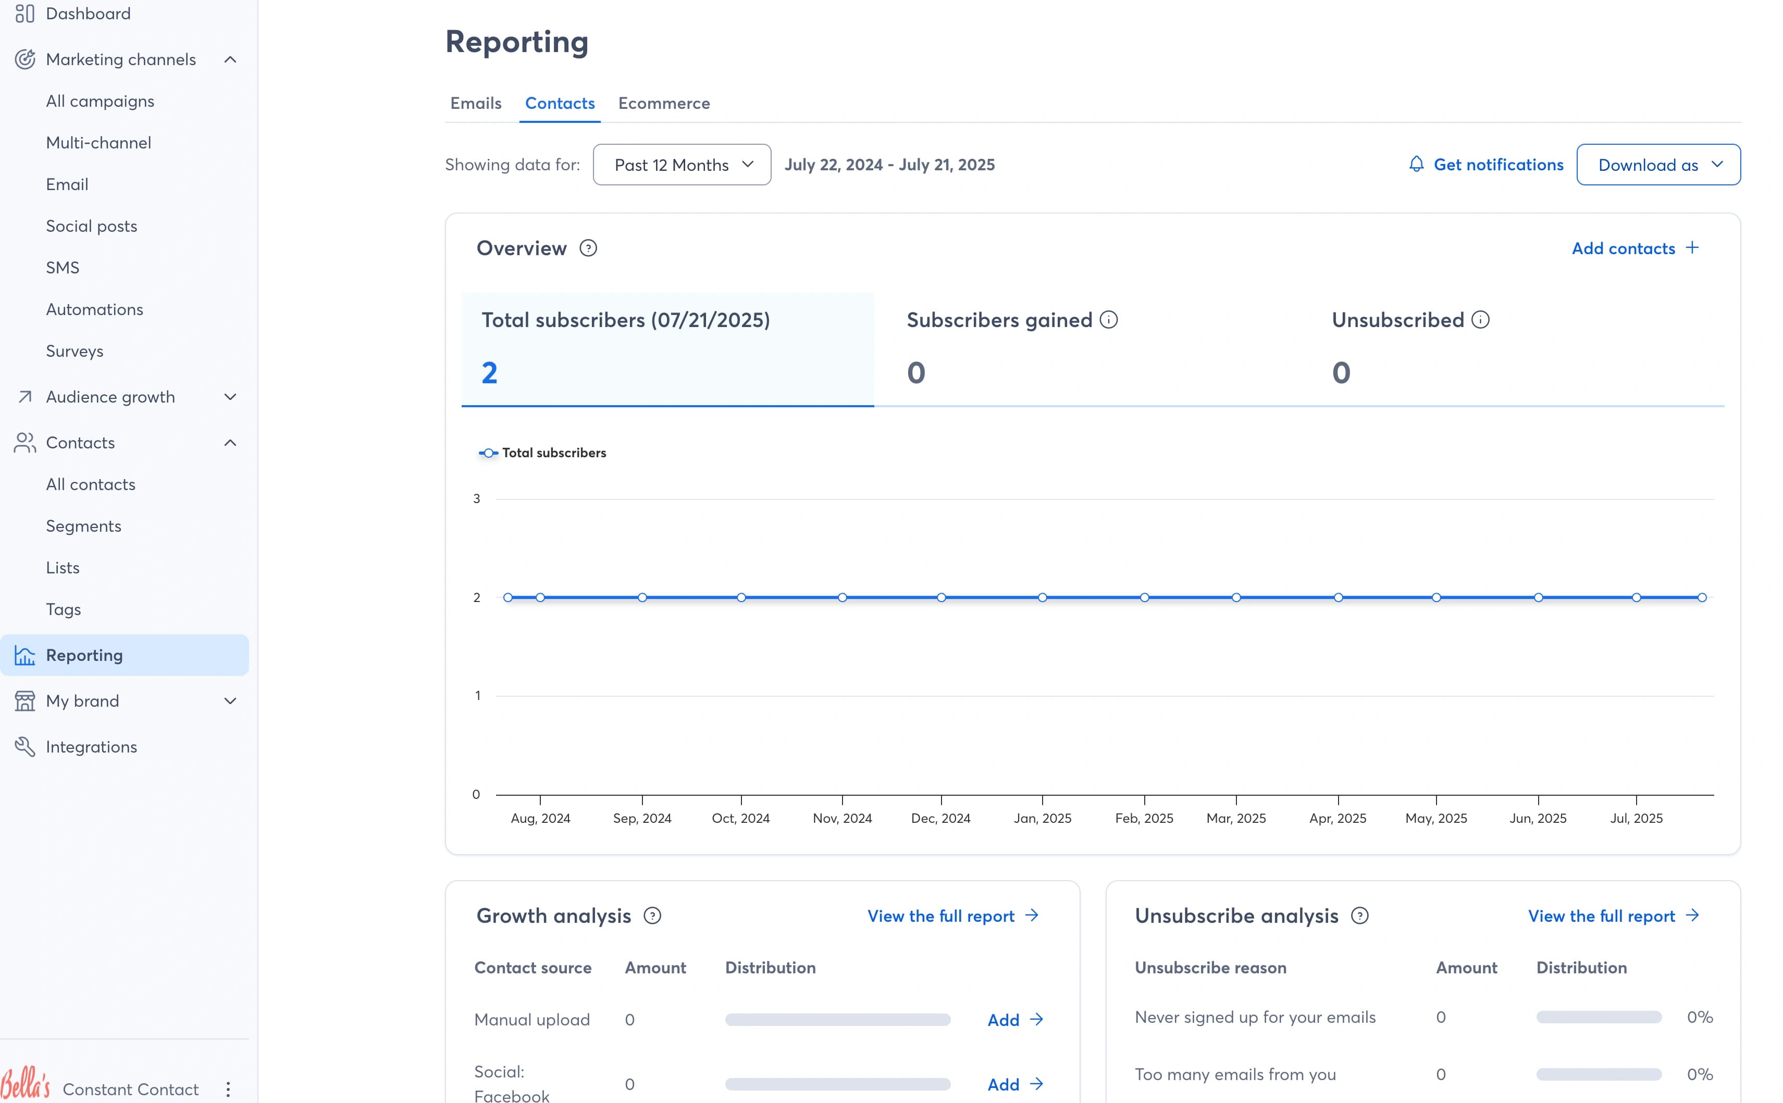Click the arrow next to Manual upload Add

[1036, 1019]
